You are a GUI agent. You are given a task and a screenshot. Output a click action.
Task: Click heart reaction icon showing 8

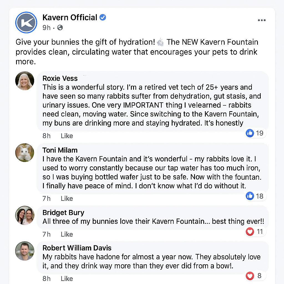250,276
